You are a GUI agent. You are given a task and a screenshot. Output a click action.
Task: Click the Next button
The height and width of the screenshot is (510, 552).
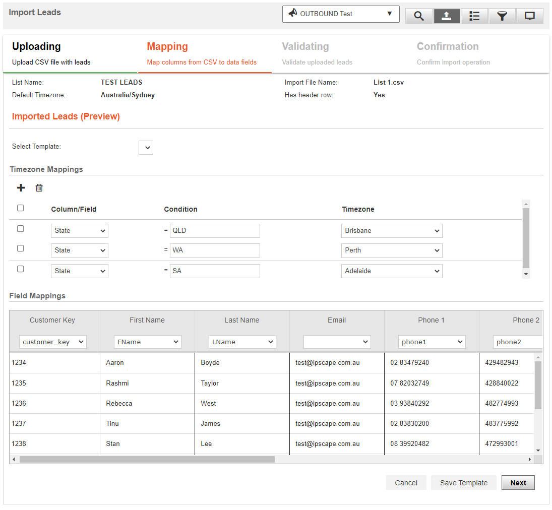[x=518, y=483]
